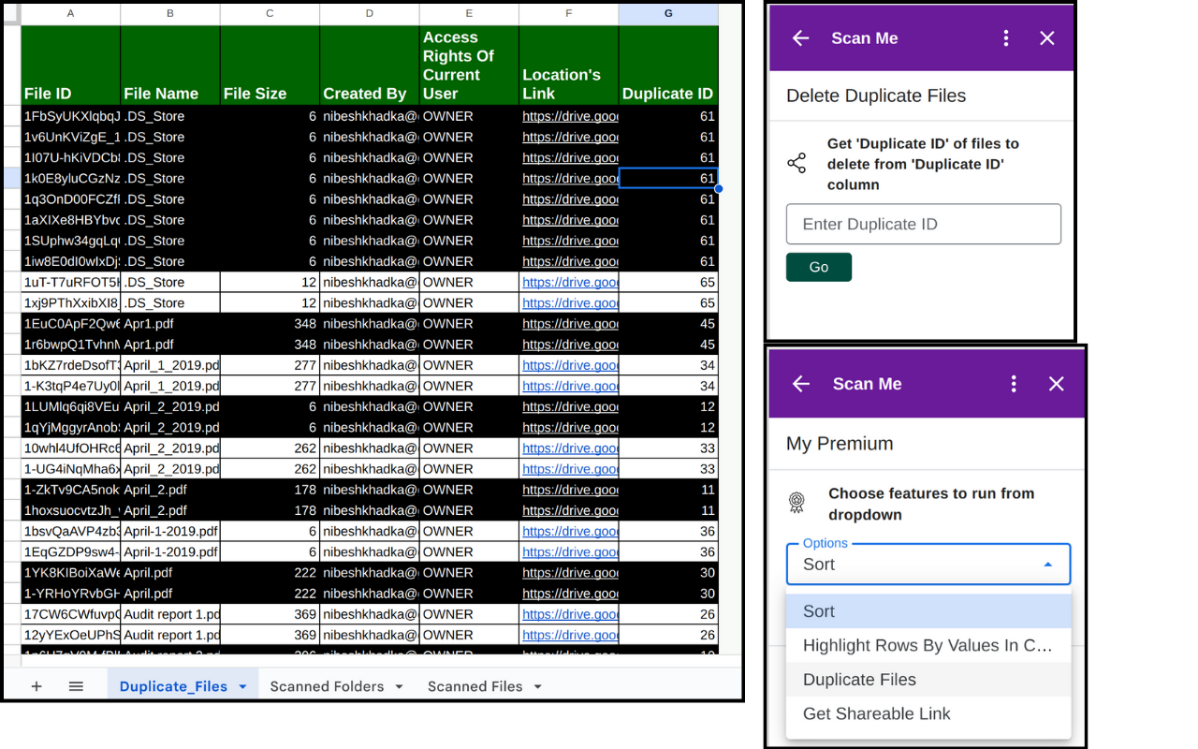Select column F header
The image size is (1198, 749).
569,13
